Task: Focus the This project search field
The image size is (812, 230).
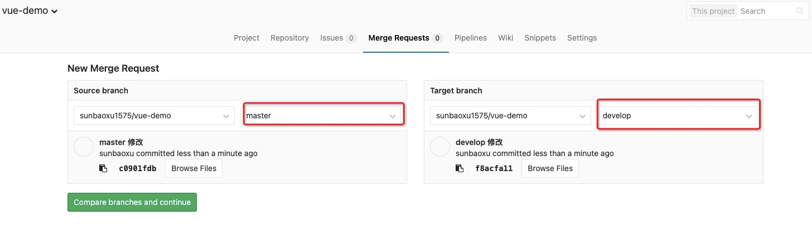Action: coord(766,11)
